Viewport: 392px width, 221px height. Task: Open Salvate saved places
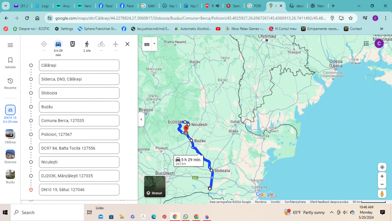pos(10,62)
